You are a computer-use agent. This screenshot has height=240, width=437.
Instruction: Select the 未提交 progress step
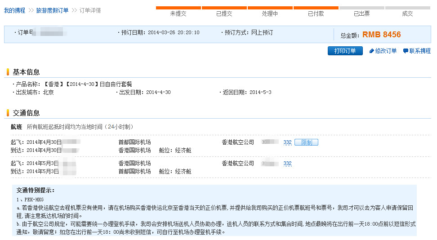(178, 13)
